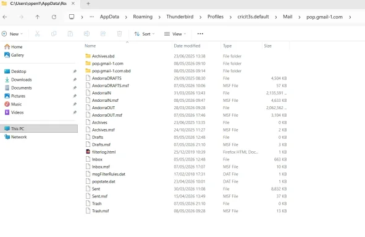This screenshot has height=237, width=365.
Task: Open a new tab with plus button
Action: pos(88,4)
